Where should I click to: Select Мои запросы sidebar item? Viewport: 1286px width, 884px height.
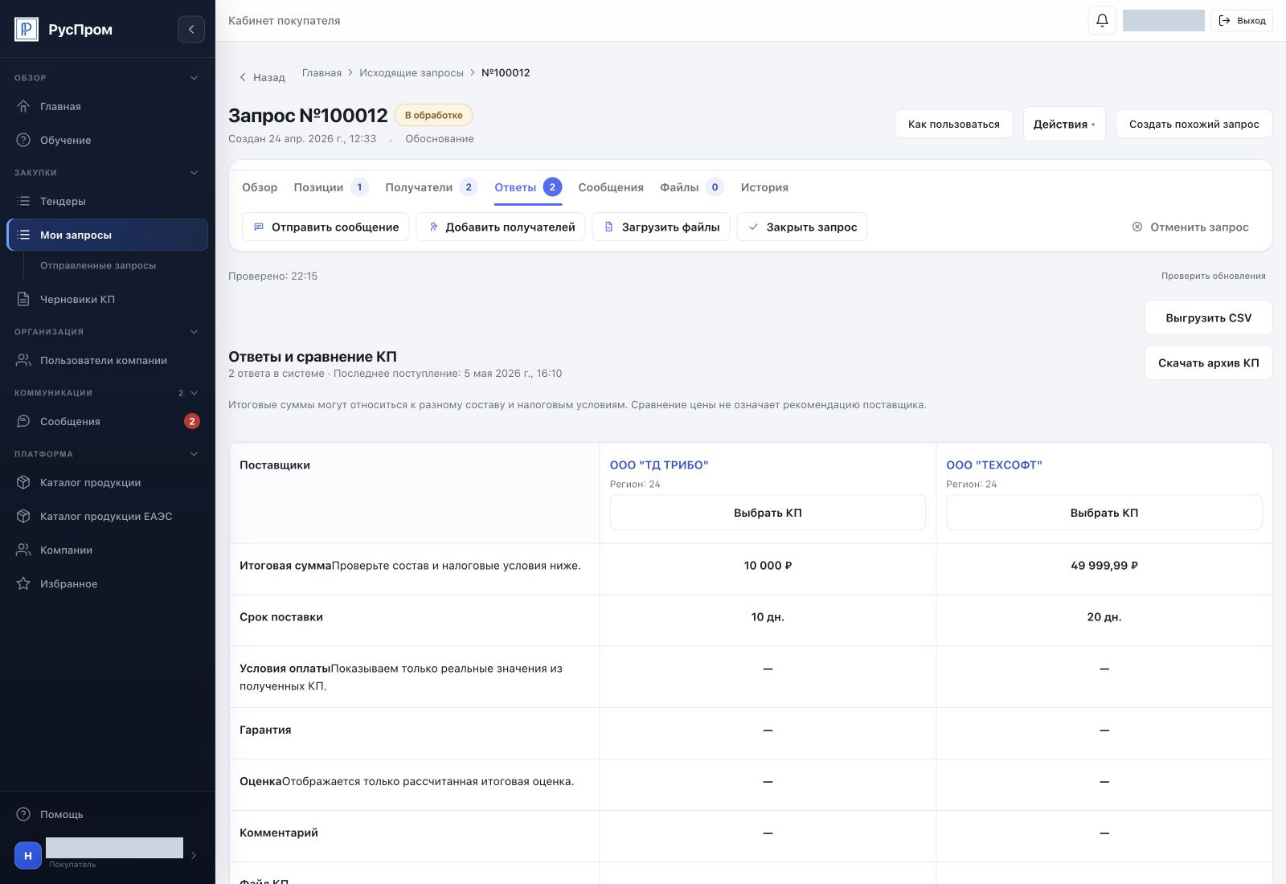108,235
